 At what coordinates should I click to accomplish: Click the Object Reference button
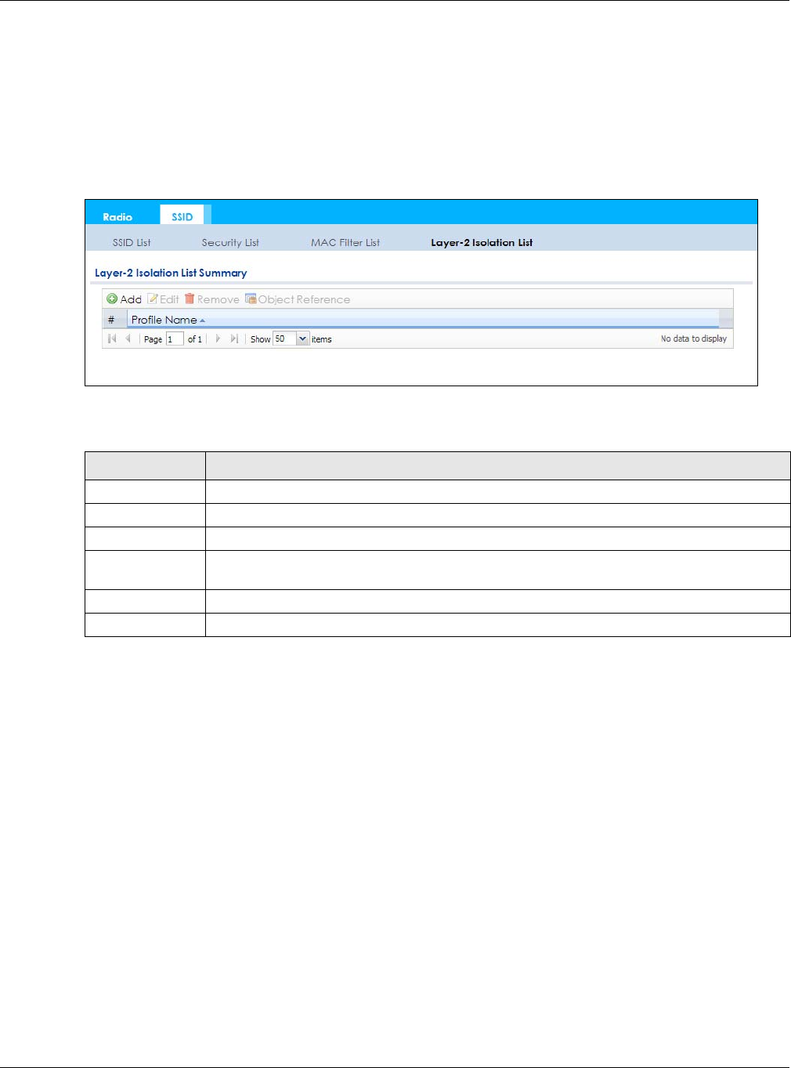click(298, 299)
